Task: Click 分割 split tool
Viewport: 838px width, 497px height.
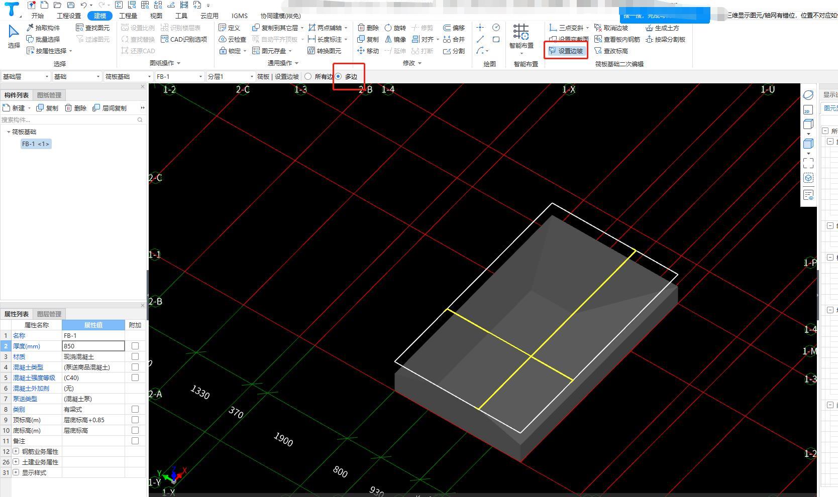Action: 454,51
